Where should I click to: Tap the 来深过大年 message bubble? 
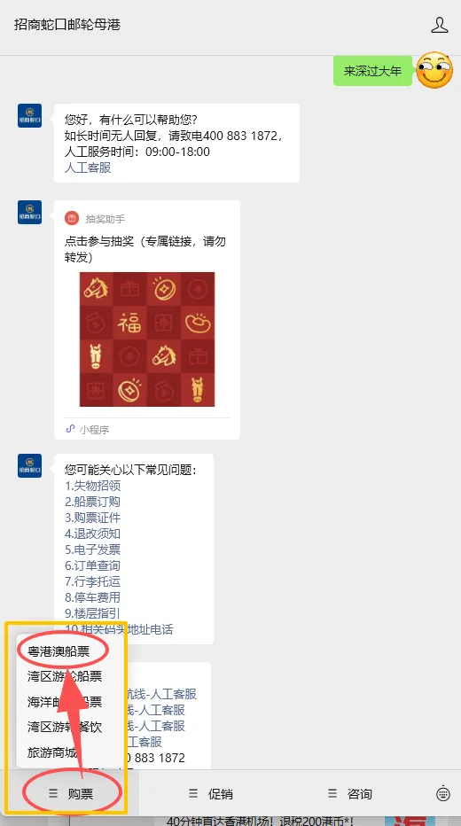372,71
